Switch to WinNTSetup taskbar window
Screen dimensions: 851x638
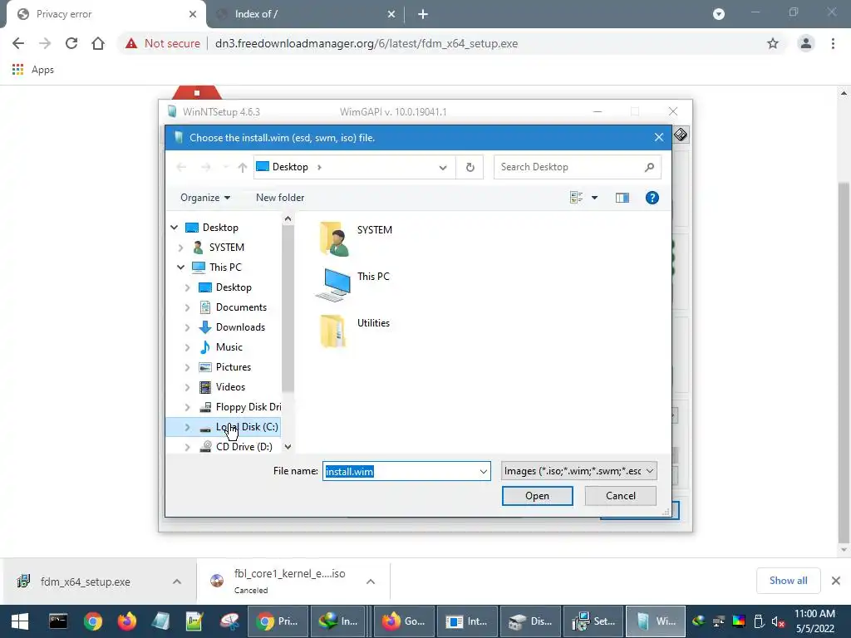655,621
